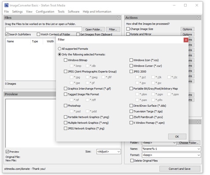
Task: Enable JPEG (Joint Photographic Experts Group) checkbox
Action: tap(65, 71)
